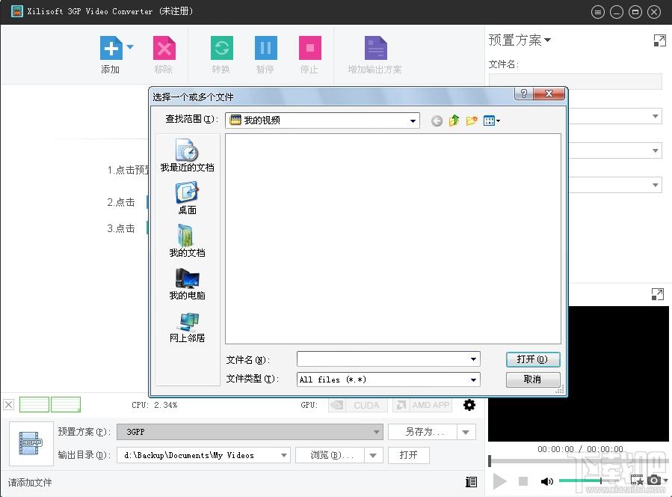
Task: Click the help question mark in file dialog
Action: pos(524,94)
